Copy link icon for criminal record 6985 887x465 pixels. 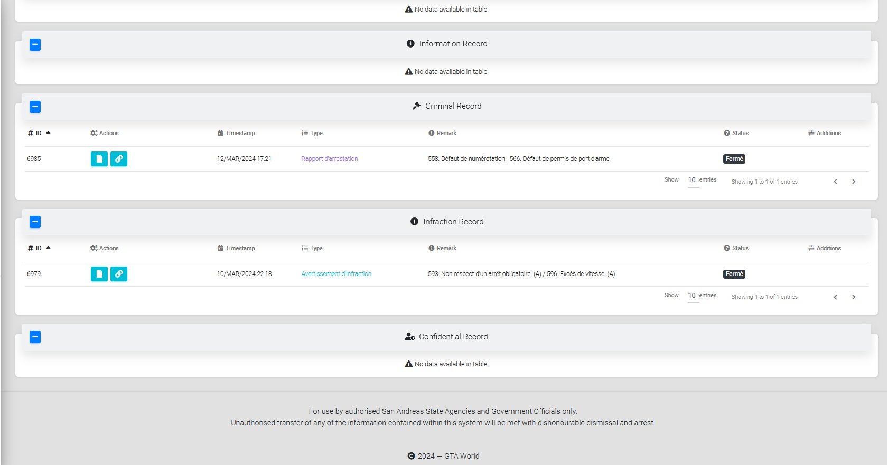[x=119, y=159]
